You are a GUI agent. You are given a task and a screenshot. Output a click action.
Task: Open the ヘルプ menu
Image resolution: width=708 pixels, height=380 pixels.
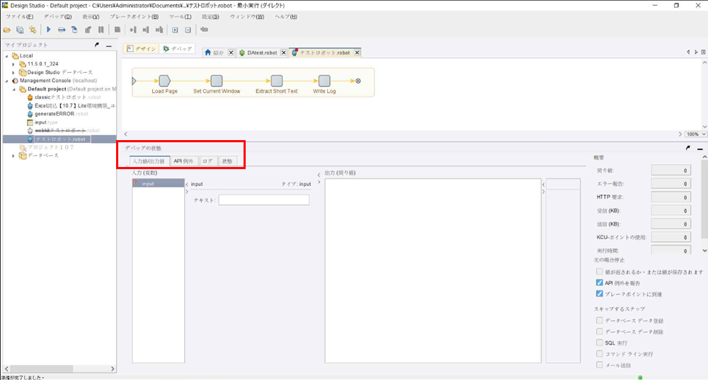click(286, 17)
